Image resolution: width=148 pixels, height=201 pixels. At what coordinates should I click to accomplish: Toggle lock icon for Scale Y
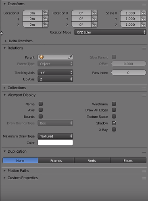point(143,19)
